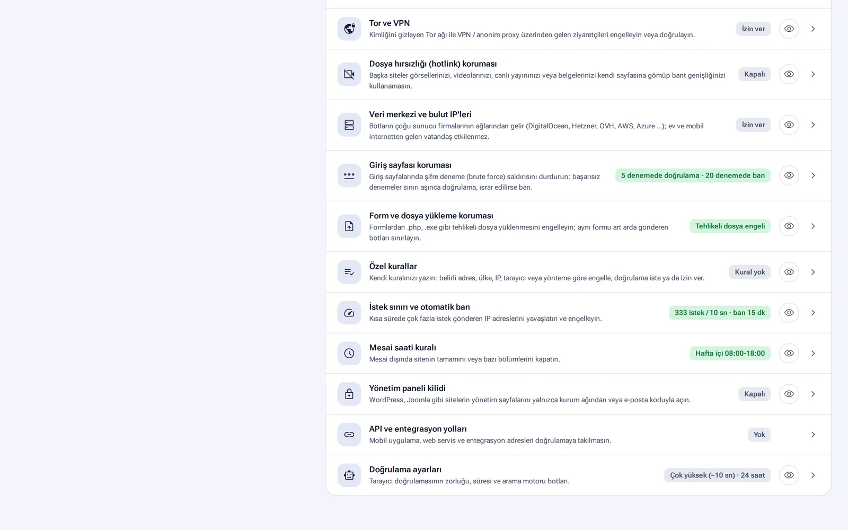Click İzin ver badge on Veri merkezi row
The height and width of the screenshot is (530, 848).
[753, 125]
